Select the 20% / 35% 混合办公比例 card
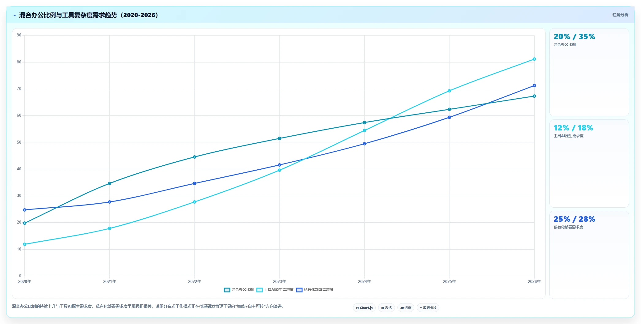The width and height of the screenshot is (641, 324). 589,72
